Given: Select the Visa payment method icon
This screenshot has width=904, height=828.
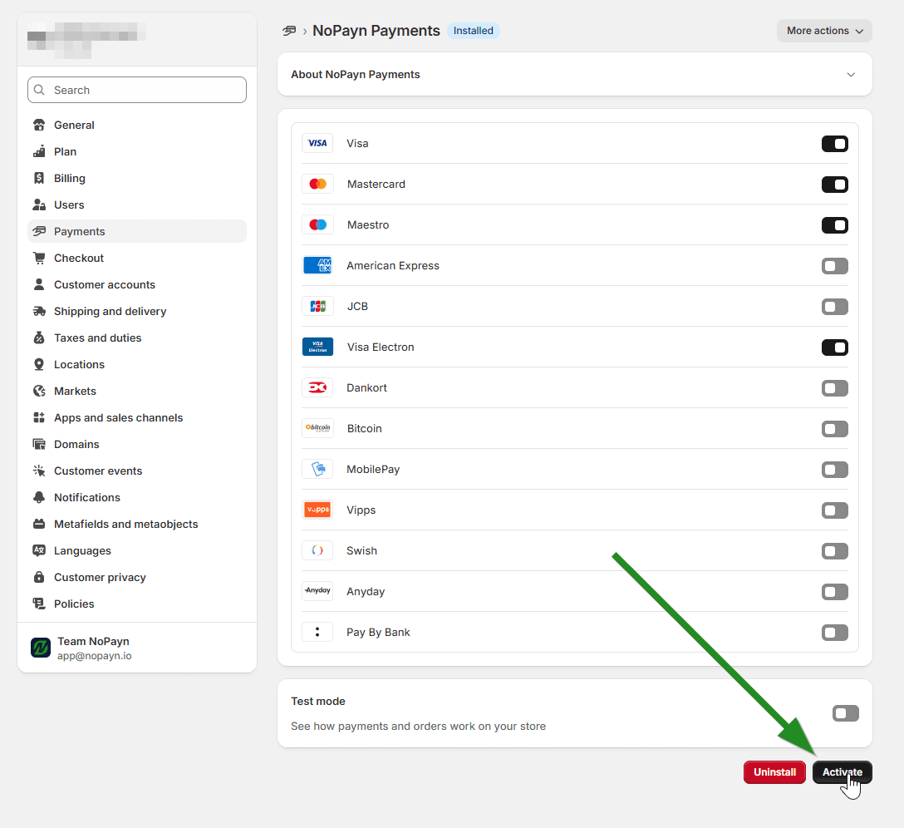Looking at the screenshot, I should point(317,143).
